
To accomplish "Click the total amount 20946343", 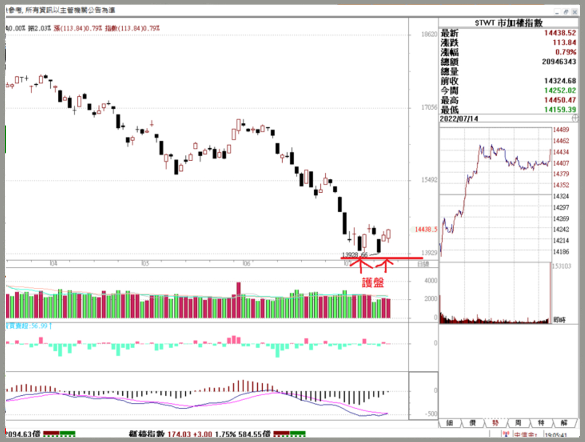I will pos(559,62).
